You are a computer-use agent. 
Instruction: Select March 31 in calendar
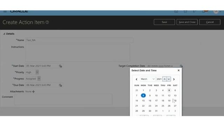(x=156, y=111)
